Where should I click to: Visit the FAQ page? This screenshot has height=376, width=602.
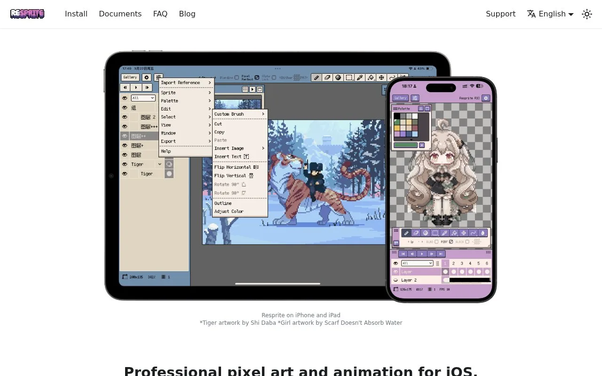pos(160,14)
